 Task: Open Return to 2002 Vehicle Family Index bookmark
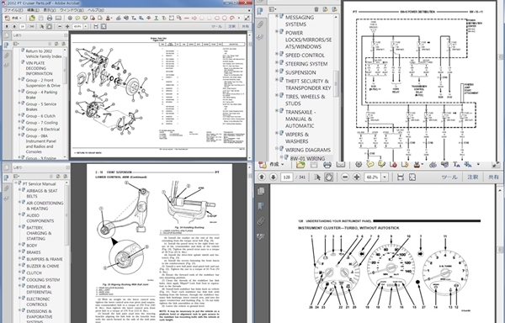[44, 54]
